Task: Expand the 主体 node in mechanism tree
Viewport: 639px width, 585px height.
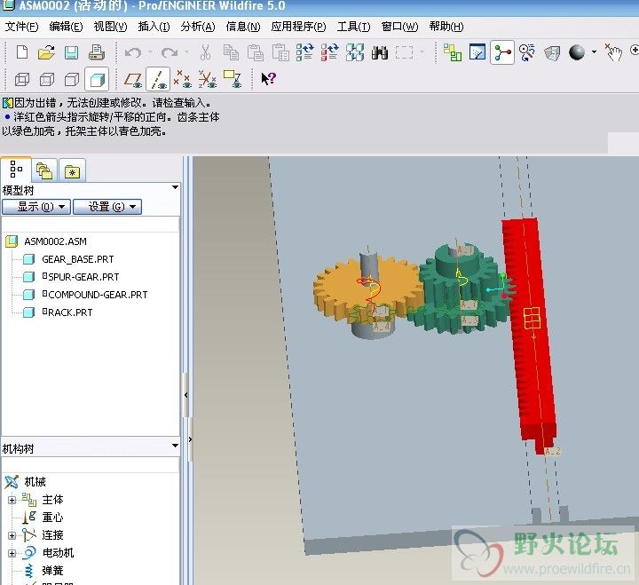Action: click(12, 500)
